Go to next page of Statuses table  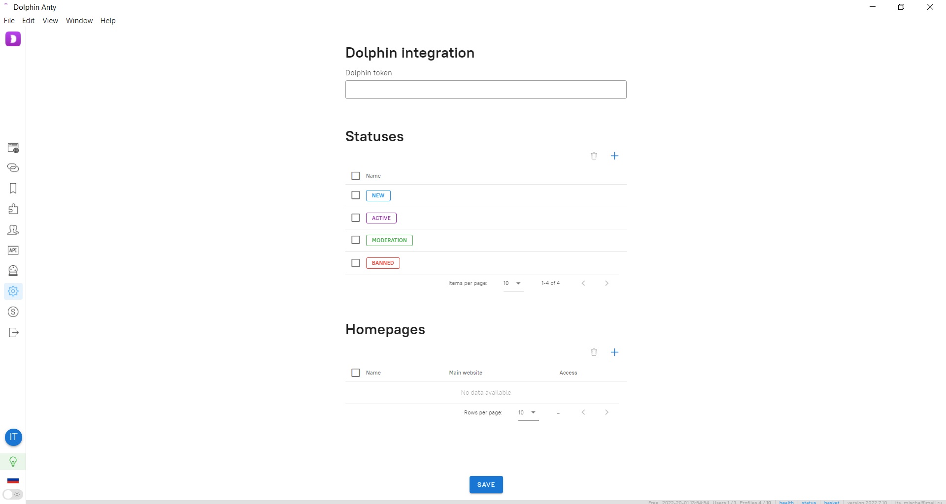[607, 283]
